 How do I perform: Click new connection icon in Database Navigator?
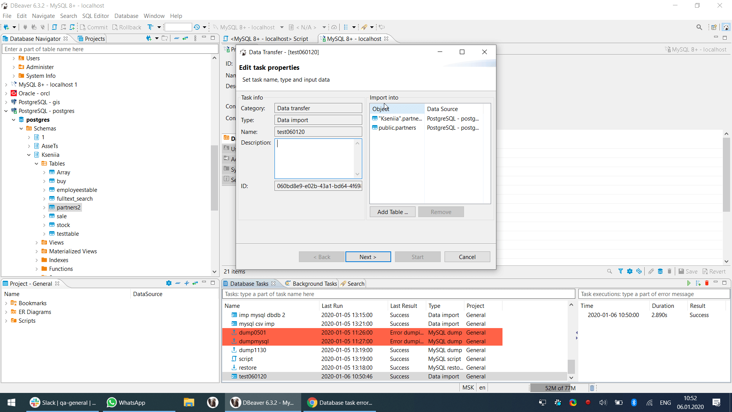[x=149, y=38]
